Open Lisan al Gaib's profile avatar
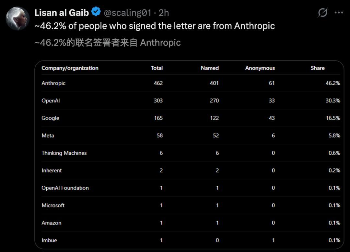 [17, 18]
